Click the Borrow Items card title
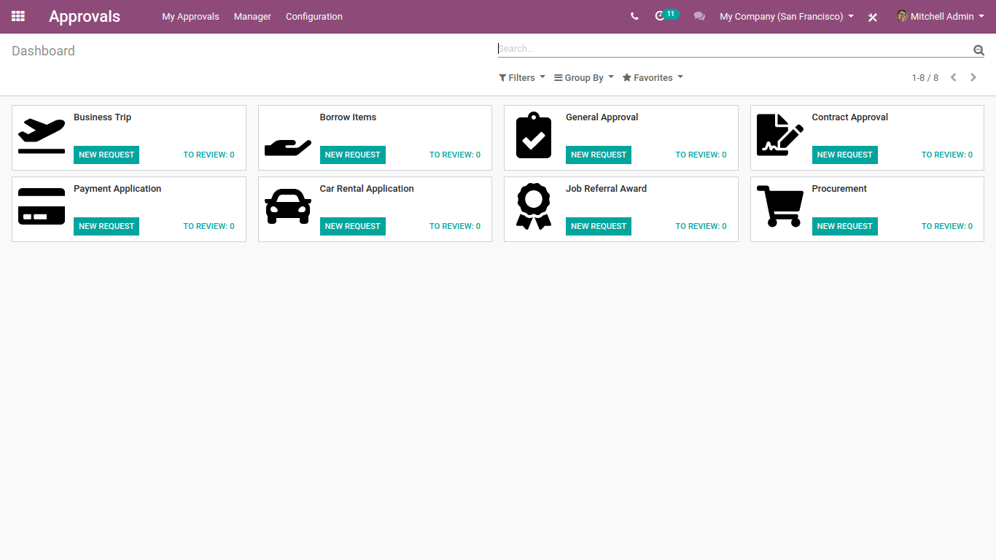 348,117
